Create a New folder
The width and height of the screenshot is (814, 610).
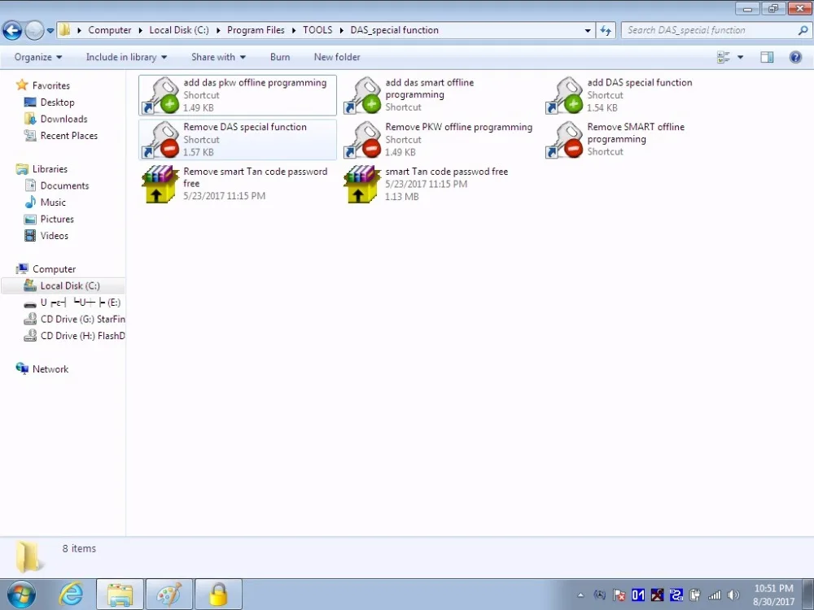(337, 57)
